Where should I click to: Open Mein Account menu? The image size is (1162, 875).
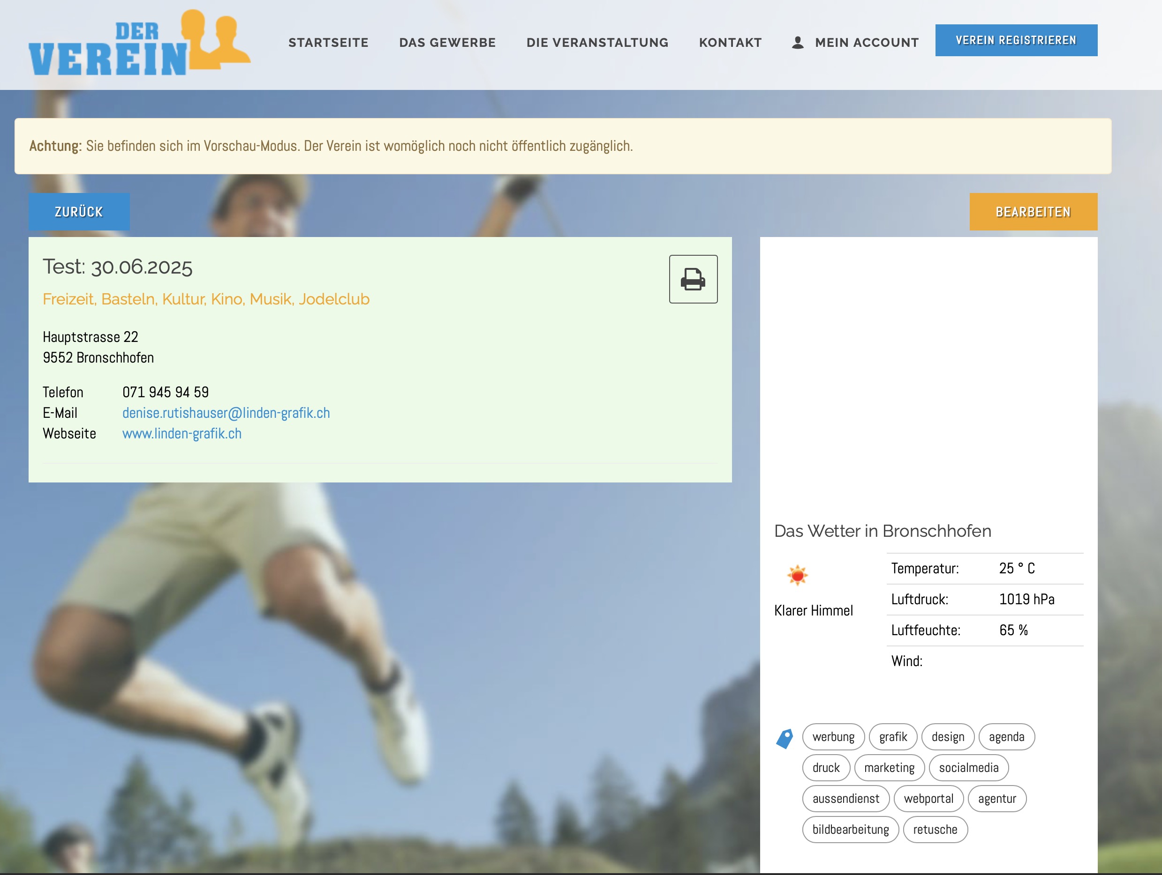tap(866, 43)
